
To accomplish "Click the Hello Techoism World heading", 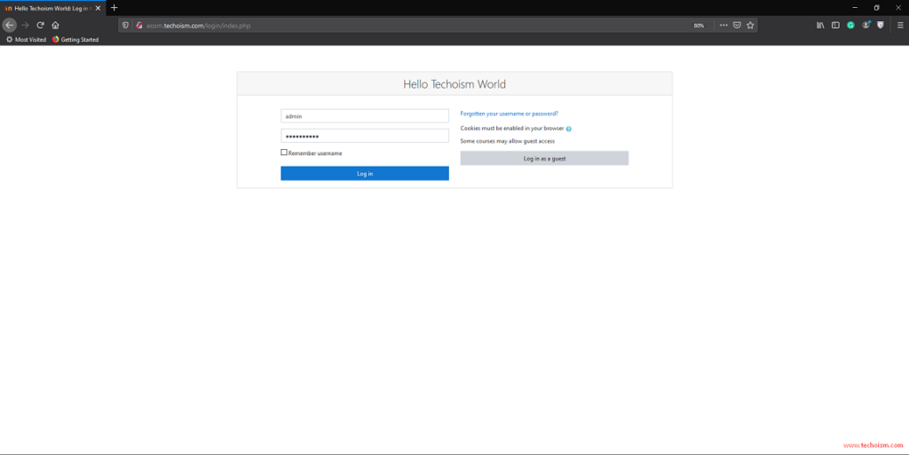I will coord(454,84).
